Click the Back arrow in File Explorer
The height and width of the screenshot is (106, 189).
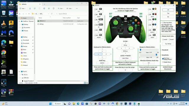[20, 14]
